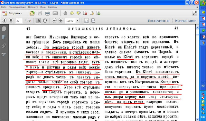Go to previous page with up arrow
206x121 pixels.
tap(4, 21)
